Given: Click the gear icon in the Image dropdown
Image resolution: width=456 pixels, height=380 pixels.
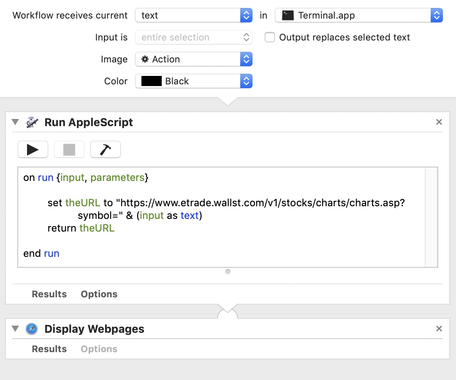Looking at the screenshot, I should [145, 59].
